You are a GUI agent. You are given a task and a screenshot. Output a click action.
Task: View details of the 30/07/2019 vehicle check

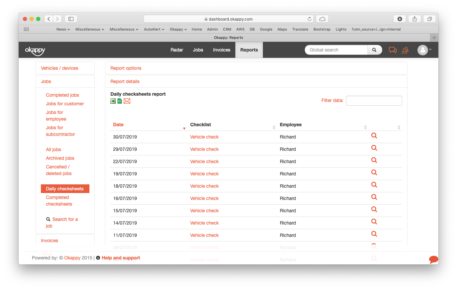pos(374,136)
